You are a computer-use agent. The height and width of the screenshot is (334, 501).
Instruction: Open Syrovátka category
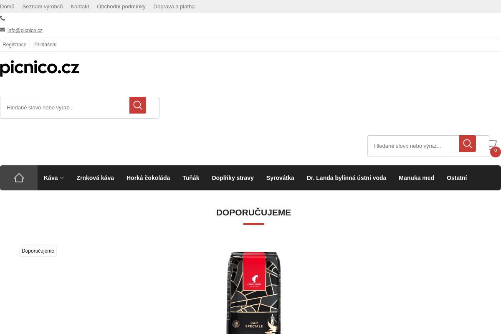click(280, 178)
